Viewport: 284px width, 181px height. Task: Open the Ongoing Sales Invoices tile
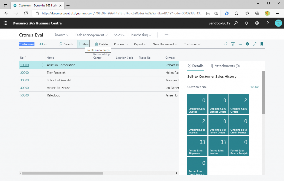pyautogui.click(x=197, y=125)
